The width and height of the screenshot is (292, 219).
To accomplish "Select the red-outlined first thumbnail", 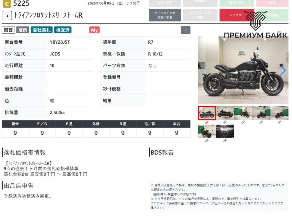I will coord(207,113).
